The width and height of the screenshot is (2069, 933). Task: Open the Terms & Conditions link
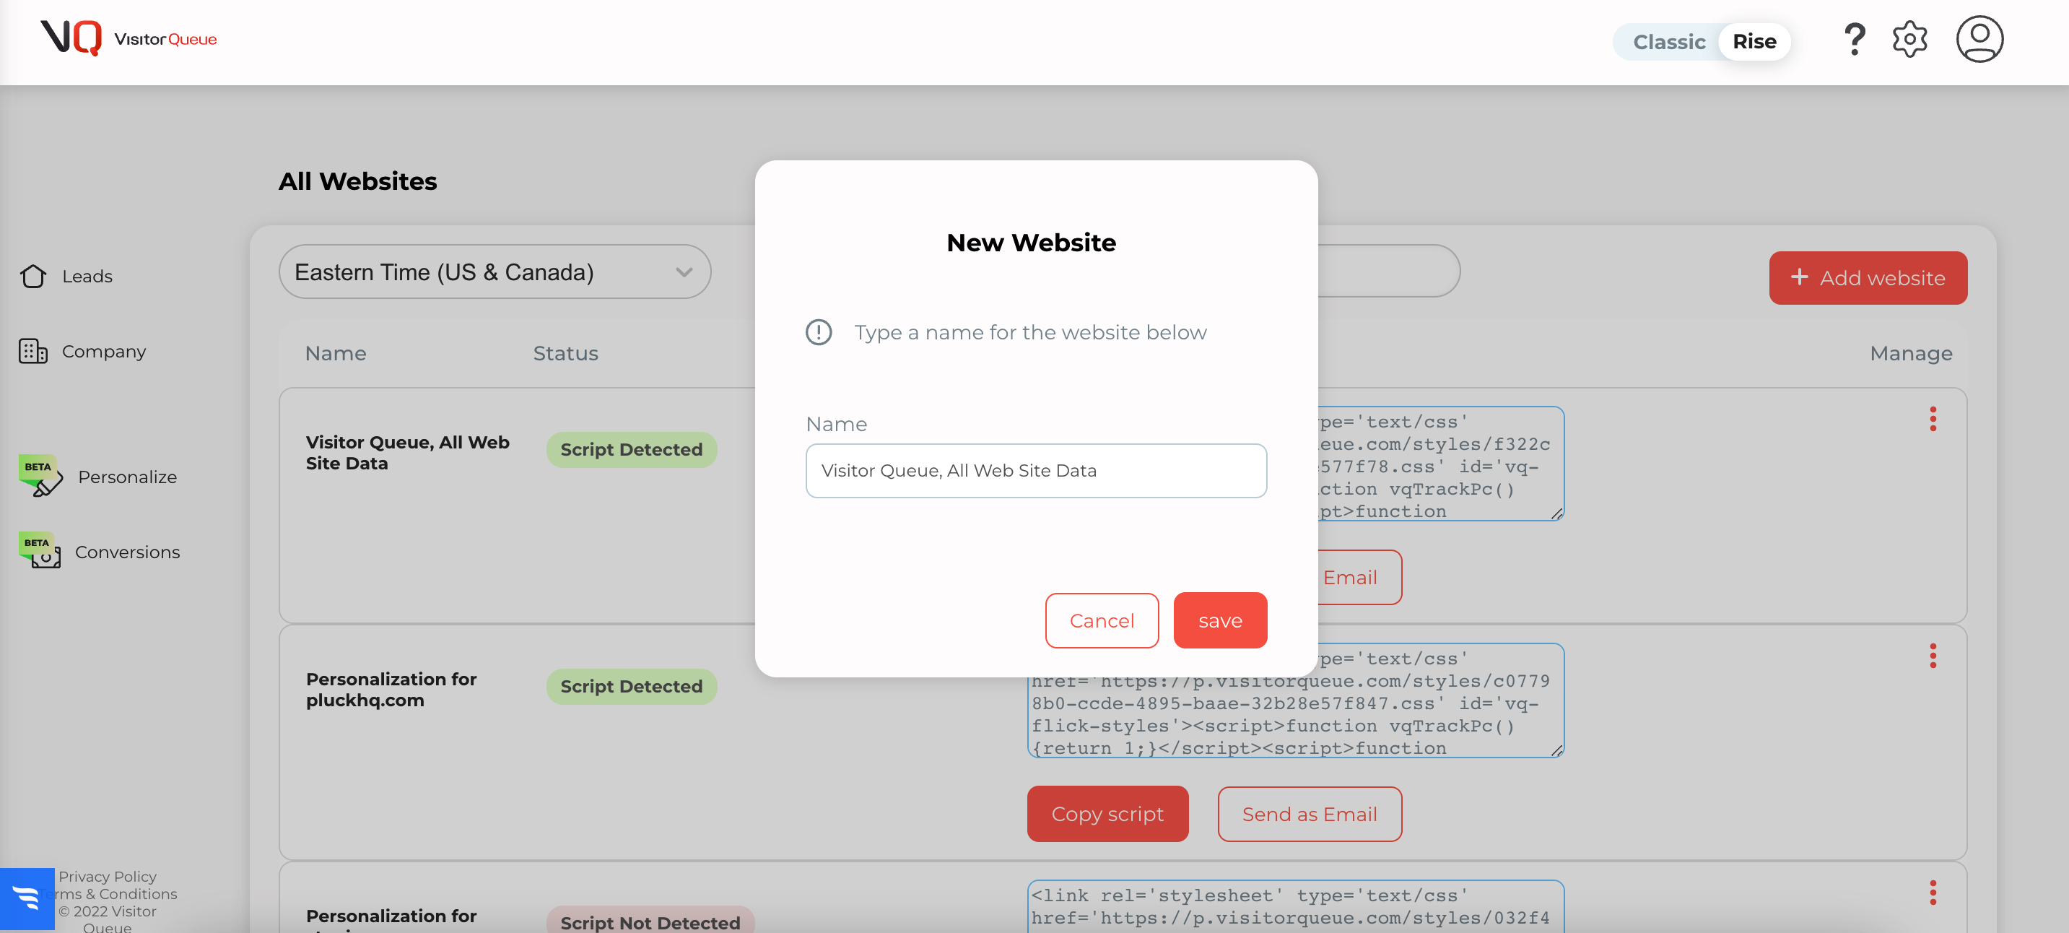click(116, 895)
